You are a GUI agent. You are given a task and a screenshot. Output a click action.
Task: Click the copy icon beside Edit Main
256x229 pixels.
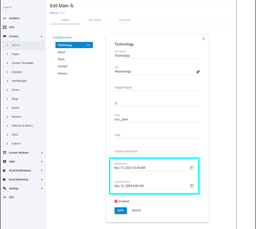point(72,6)
